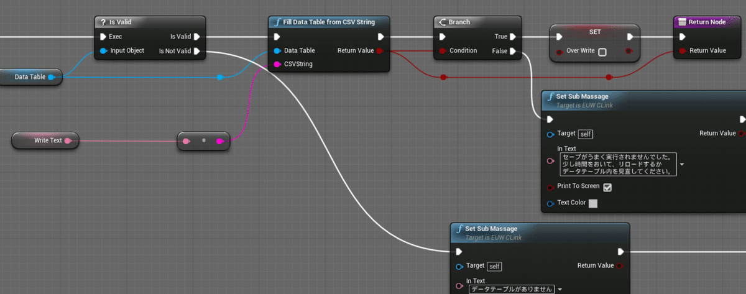This screenshot has height=294, width=746.
Task: Click the Is Valid node header icon
Action: click(103, 22)
